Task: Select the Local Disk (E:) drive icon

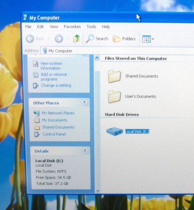Action: [114, 131]
